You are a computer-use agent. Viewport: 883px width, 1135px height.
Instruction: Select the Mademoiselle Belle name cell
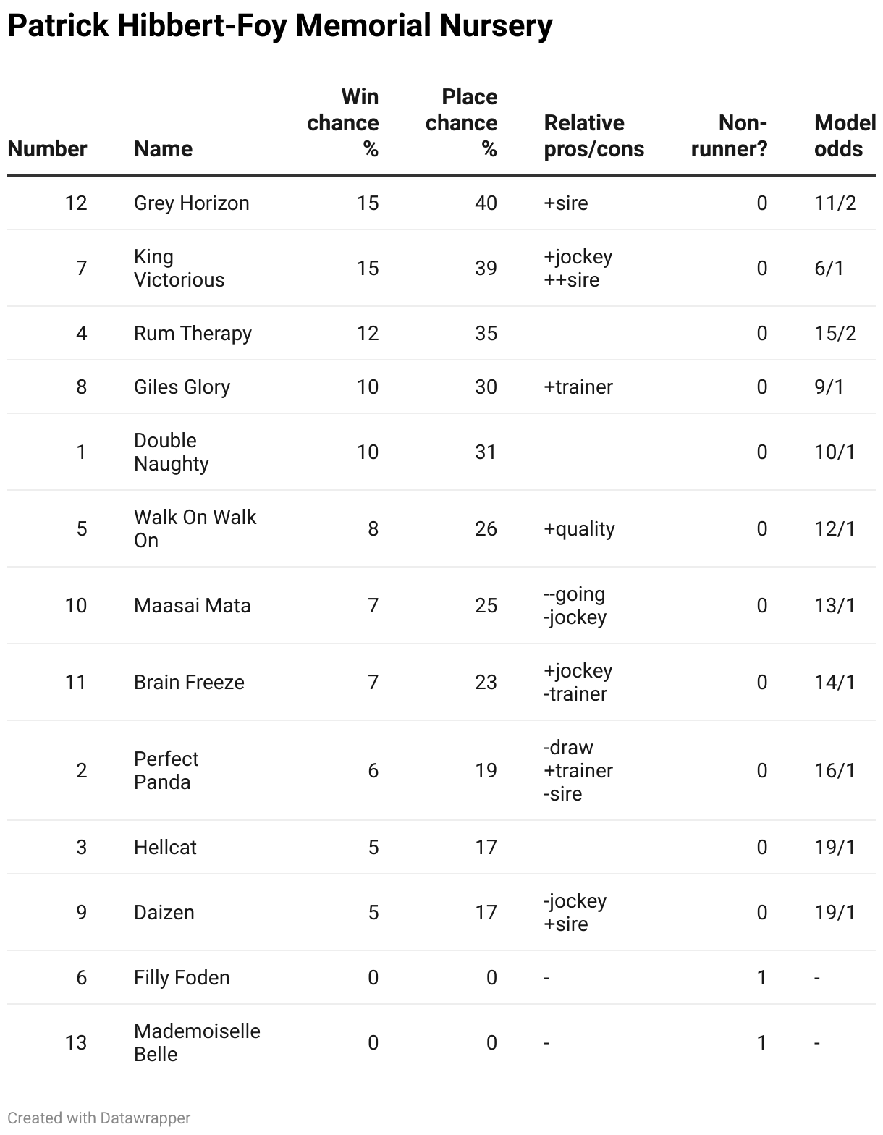[197, 1042]
